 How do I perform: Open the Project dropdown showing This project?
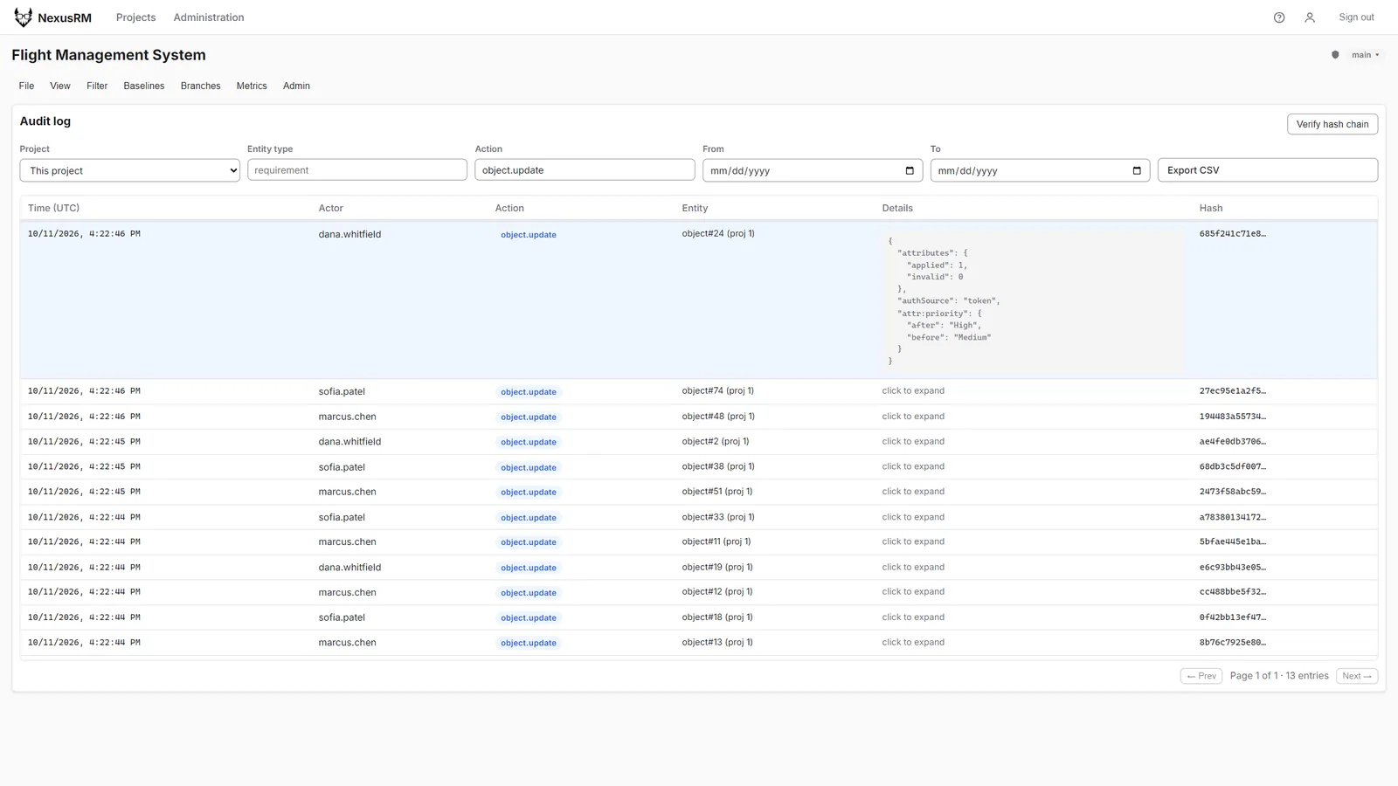(x=130, y=170)
